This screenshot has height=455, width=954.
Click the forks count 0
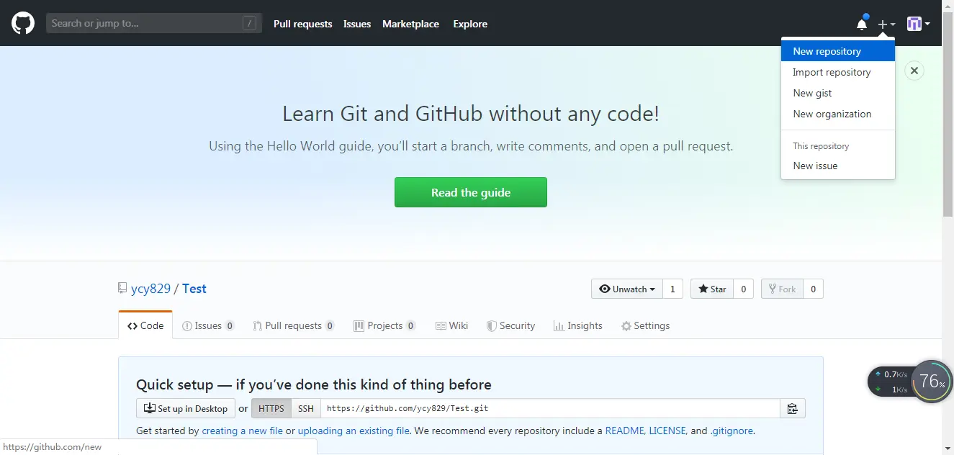point(813,289)
